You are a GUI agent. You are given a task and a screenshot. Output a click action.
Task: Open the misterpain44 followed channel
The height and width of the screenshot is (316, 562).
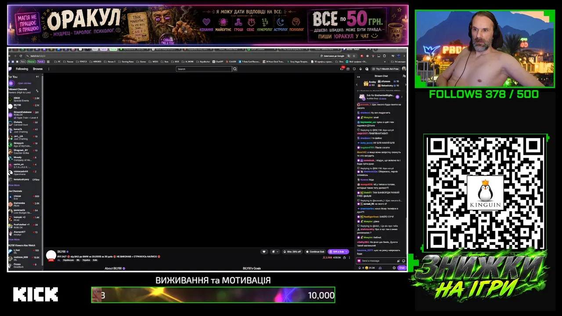coord(24,172)
